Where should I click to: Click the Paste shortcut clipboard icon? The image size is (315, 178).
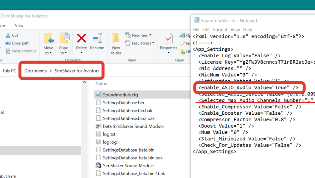8,51
